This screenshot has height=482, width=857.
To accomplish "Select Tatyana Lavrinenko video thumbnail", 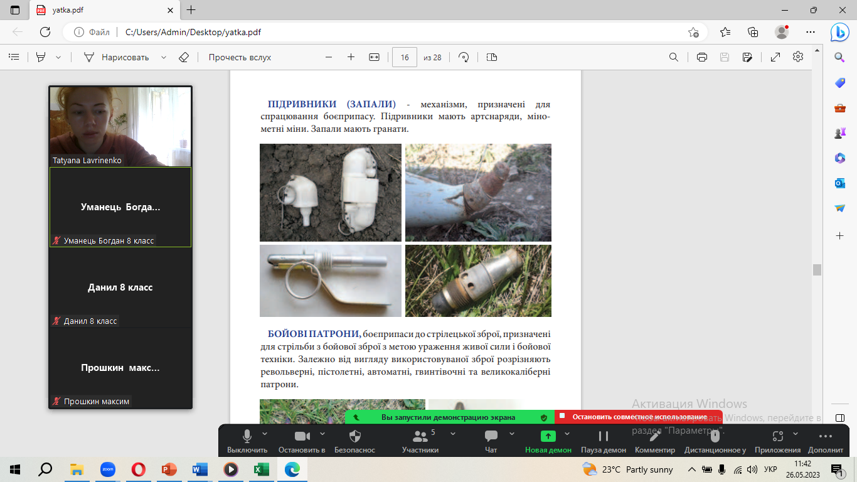I will coord(120,126).
